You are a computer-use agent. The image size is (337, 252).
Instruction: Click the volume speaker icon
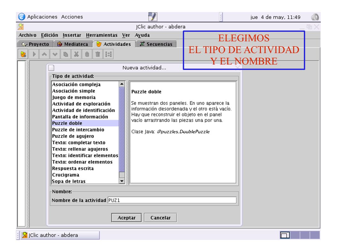point(315,17)
